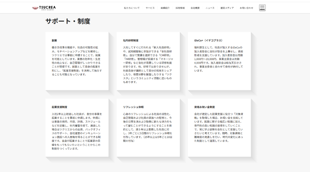Navigate to 会社概要
The width and height of the screenshot is (310, 172).
tap(195, 8)
